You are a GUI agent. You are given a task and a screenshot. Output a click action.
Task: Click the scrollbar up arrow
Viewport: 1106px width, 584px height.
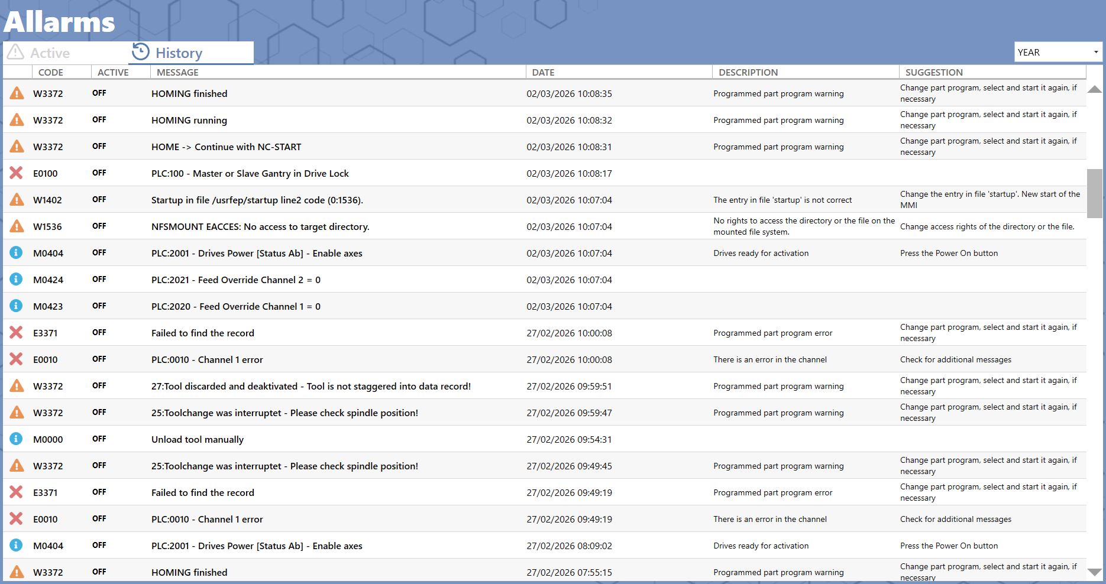[x=1095, y=89]
